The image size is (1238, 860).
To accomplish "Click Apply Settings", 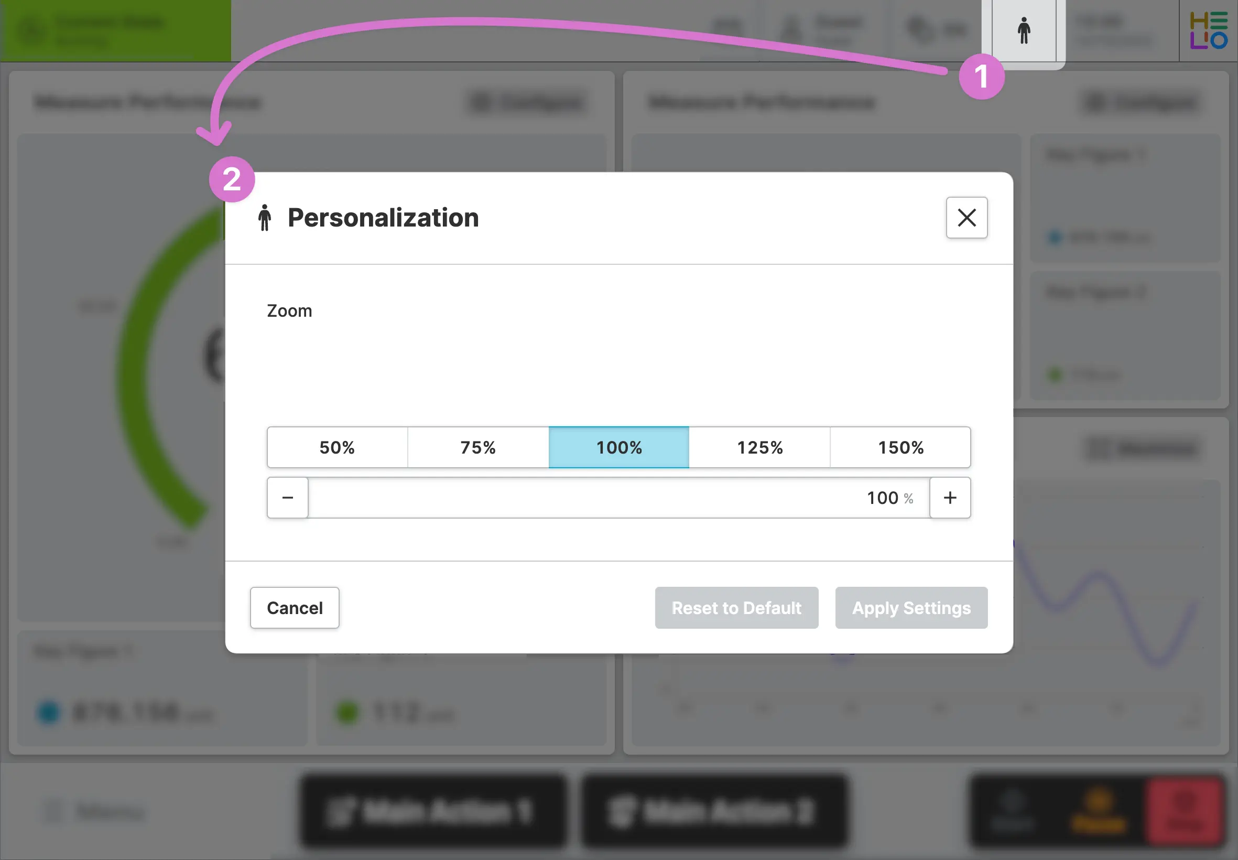I will tap(911, 608).
